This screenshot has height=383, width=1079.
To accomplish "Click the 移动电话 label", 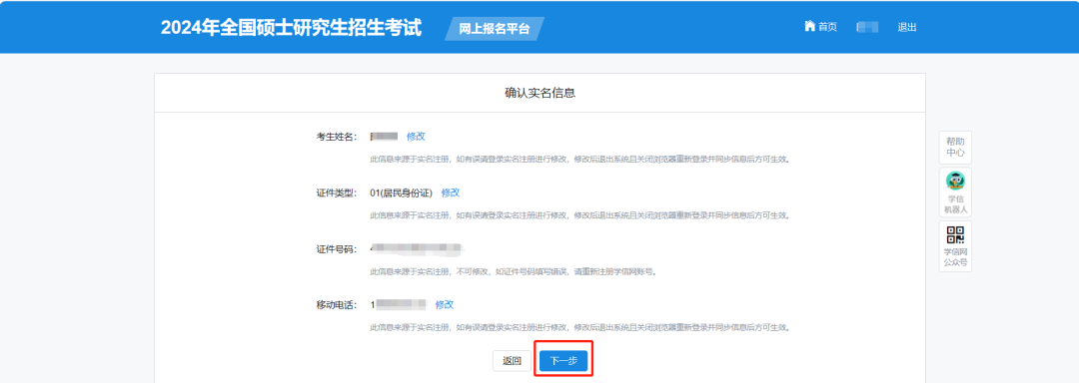I will (x=337, y=305).
